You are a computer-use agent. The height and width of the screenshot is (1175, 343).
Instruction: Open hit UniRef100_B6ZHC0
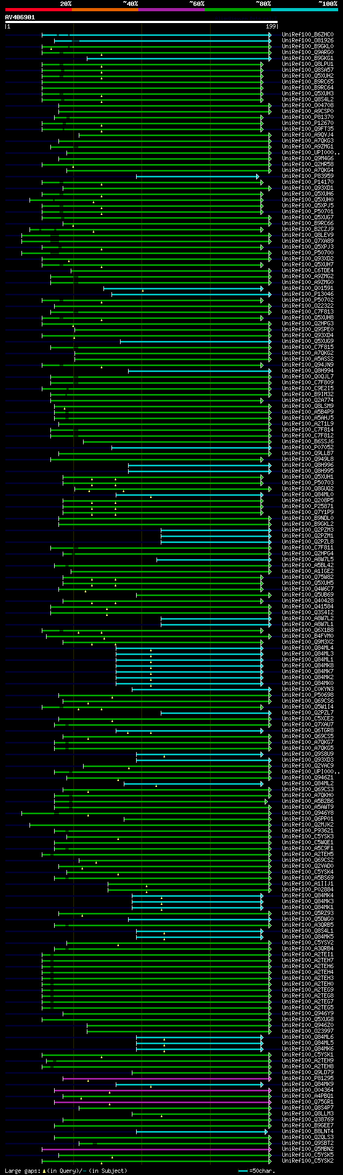tap(308, 35)
